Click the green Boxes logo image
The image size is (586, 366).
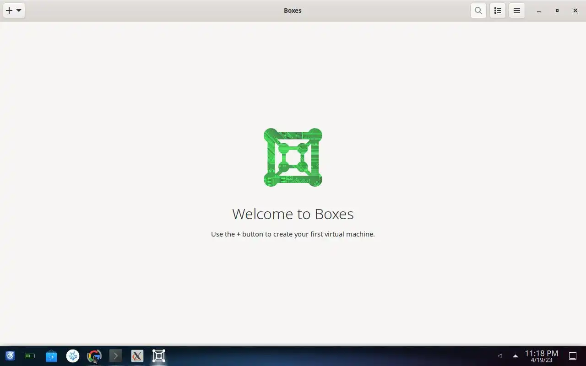(x=293, y=157)
